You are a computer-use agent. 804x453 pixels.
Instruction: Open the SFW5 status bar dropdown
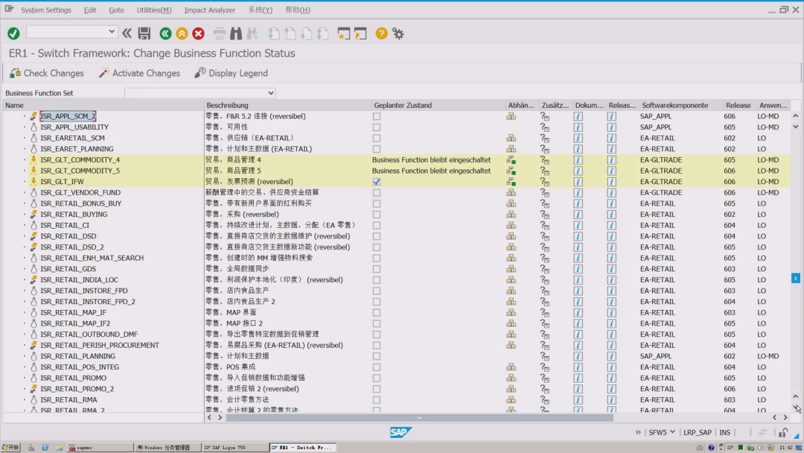pyautogui.click(x=671, y=432)
